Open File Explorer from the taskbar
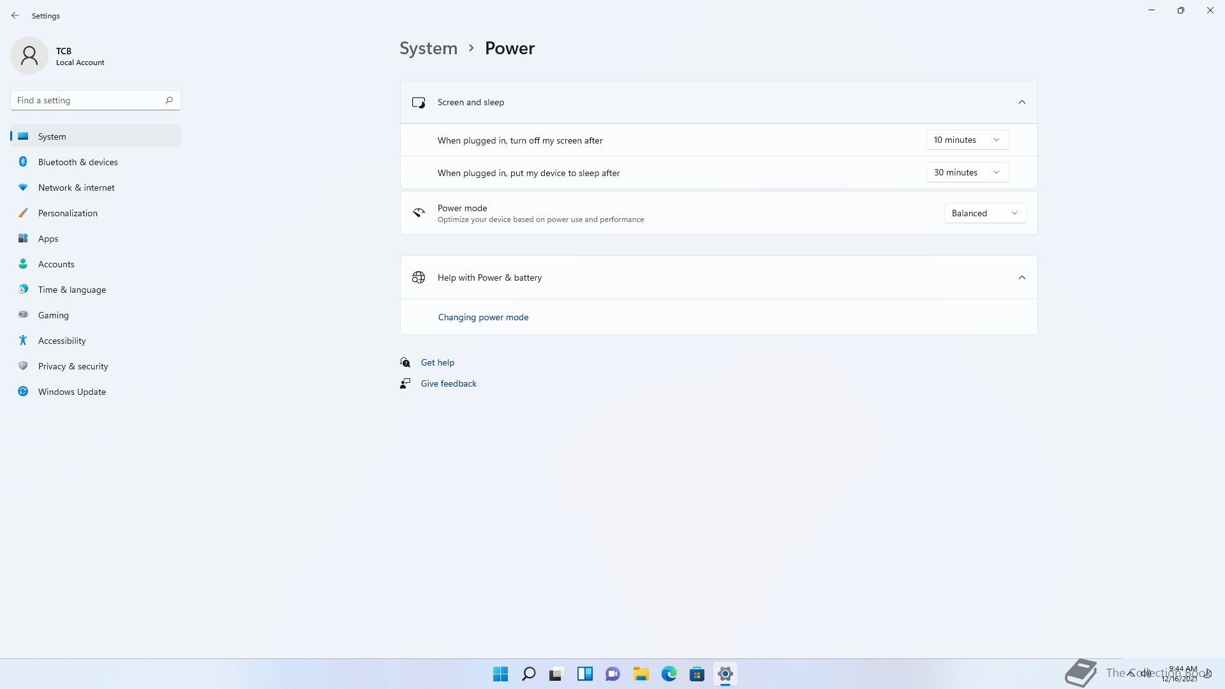Screen dimensions: 1225x689 [641, 674]
